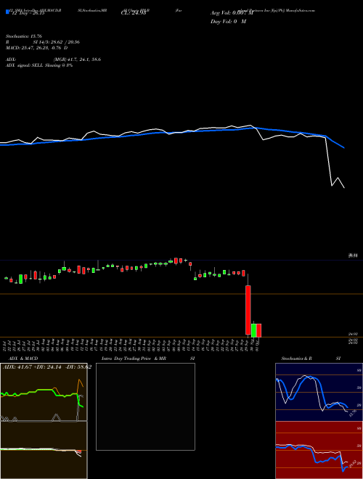The height and width of the screenshot is (479, 363).
Task: Click the 'Stochastics & R' panel heading
Action: coord(296,359)
